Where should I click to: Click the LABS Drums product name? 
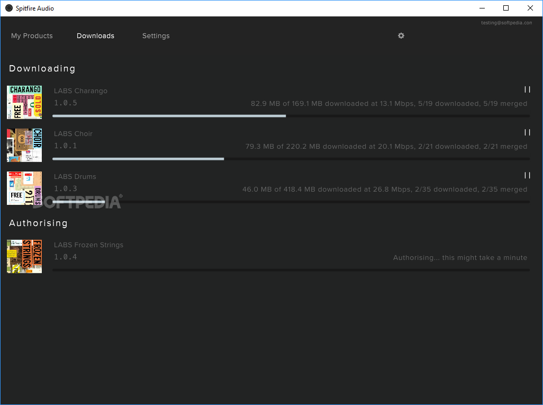(x=75, y=177)
